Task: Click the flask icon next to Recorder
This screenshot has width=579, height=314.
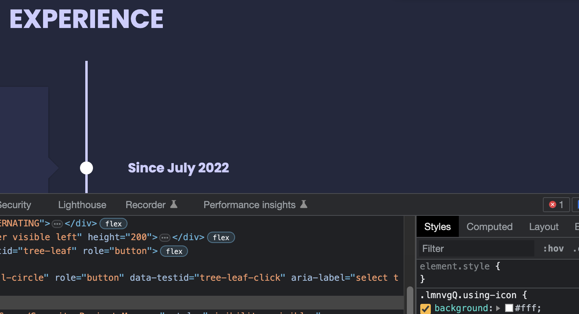Action: [x=174, y=204]
